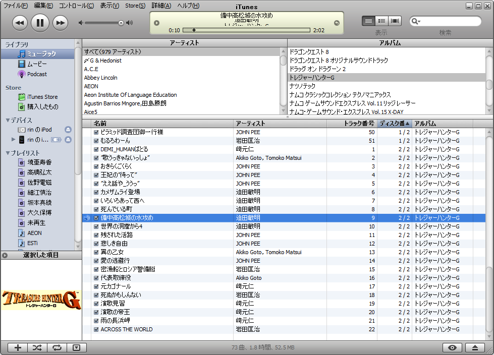
Task: Uncheck the むるろわーん track checkbox
Action: pos(96,141)
